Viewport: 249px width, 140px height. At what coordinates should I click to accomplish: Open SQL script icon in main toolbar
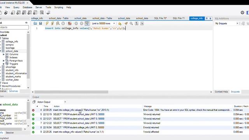[6, 13]
